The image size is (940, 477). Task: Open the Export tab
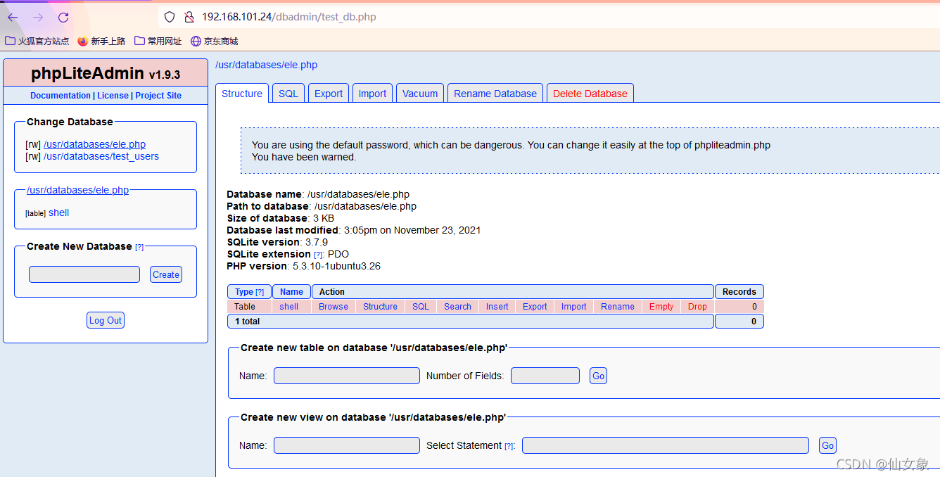tap(329, 94)
